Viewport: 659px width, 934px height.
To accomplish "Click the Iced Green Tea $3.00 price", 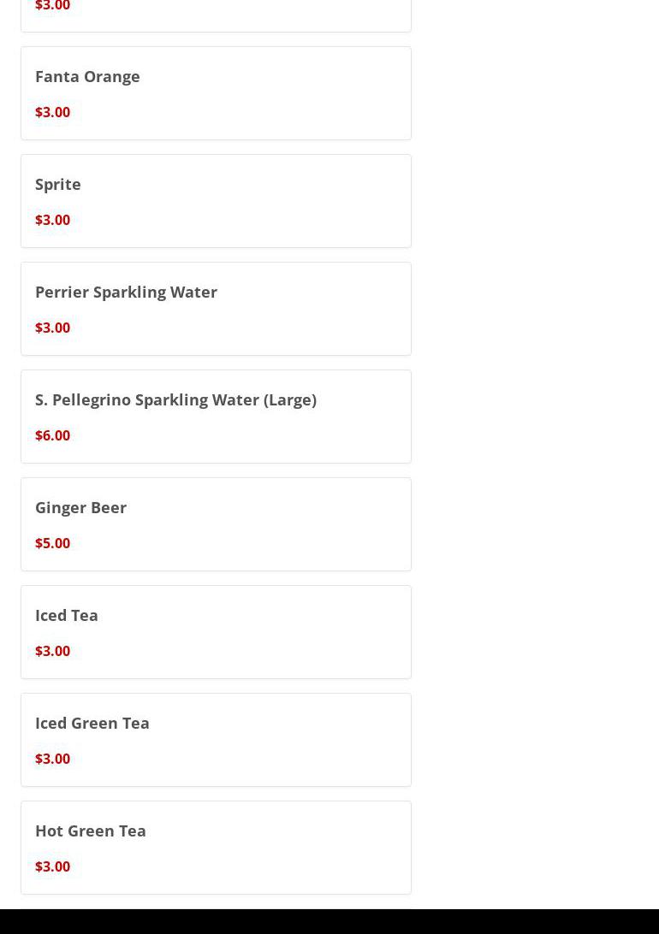I will point(52,759).
